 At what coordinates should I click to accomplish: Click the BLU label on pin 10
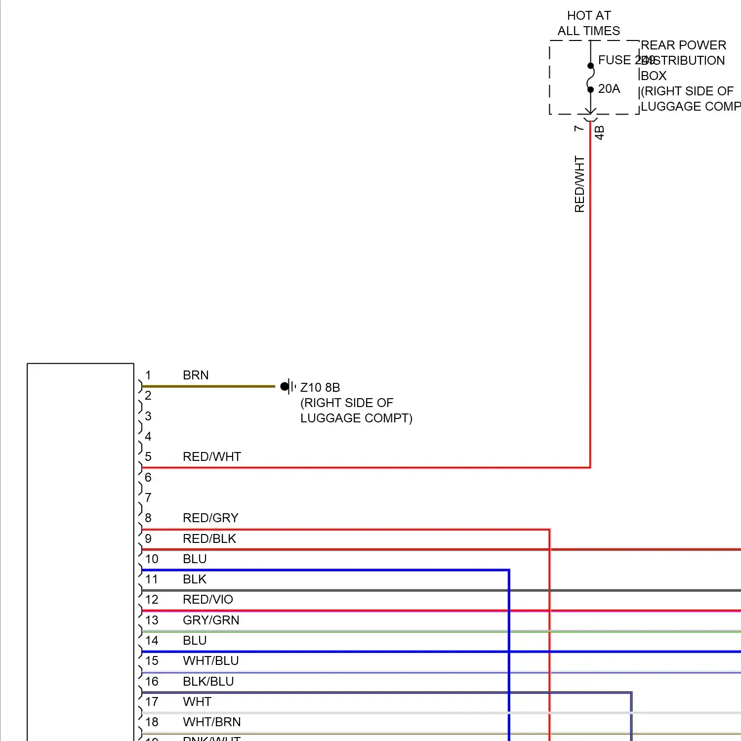(195, 559)
